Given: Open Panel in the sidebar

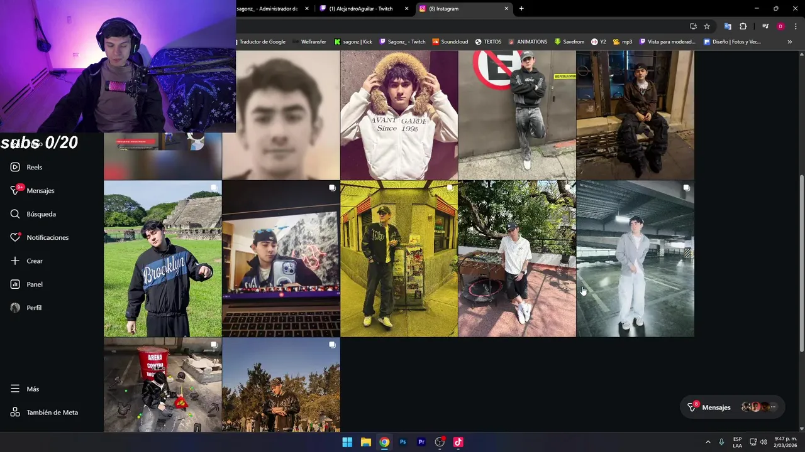Looking at the screenshot, I should [x=26, y=284].
